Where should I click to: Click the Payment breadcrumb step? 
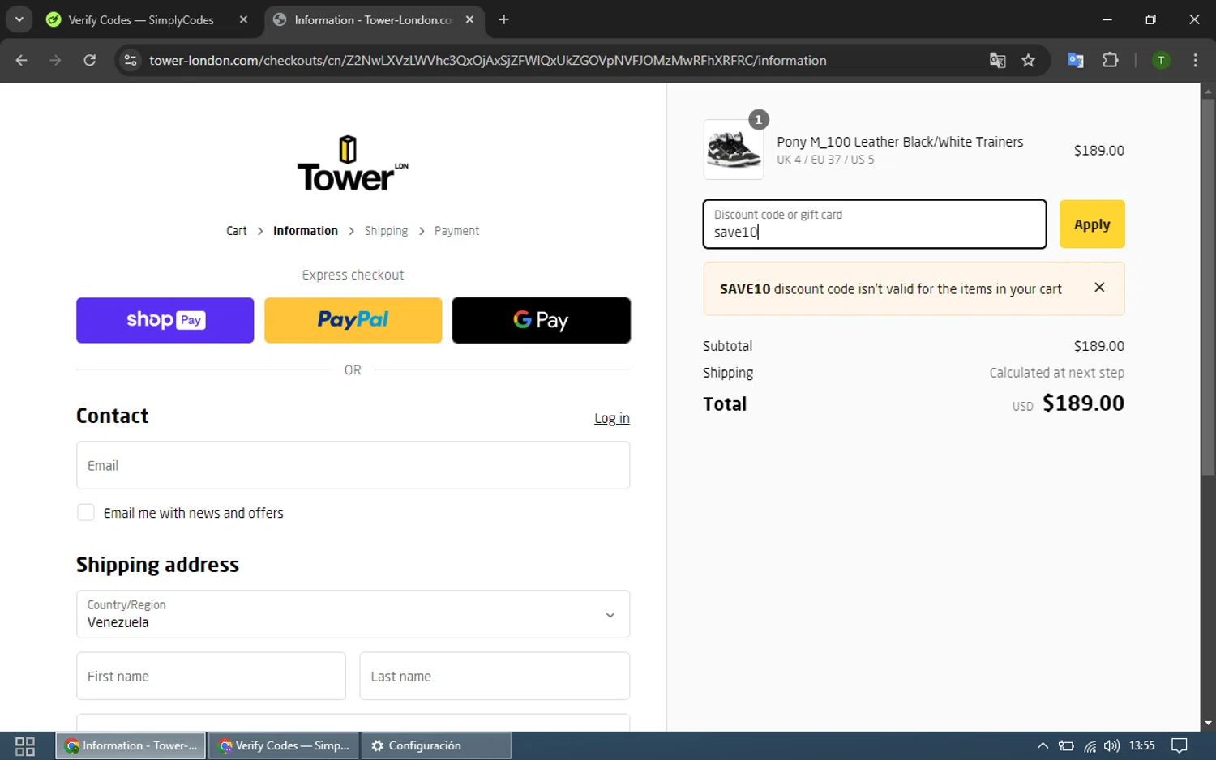point(456,231)
